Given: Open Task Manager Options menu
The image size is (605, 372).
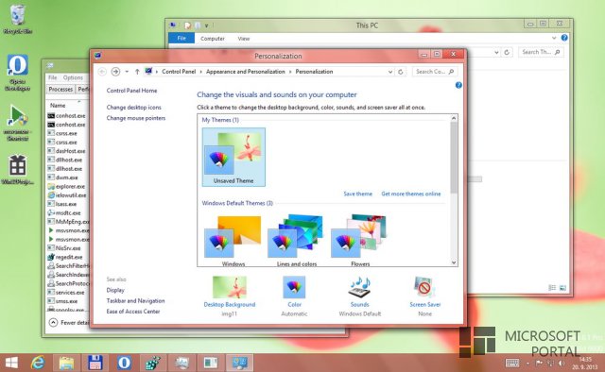Looking at the screenshot, I should (x=73, y=77).
